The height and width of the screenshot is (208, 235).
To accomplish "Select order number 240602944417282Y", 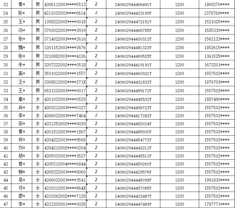I will (x=133, y=116).
